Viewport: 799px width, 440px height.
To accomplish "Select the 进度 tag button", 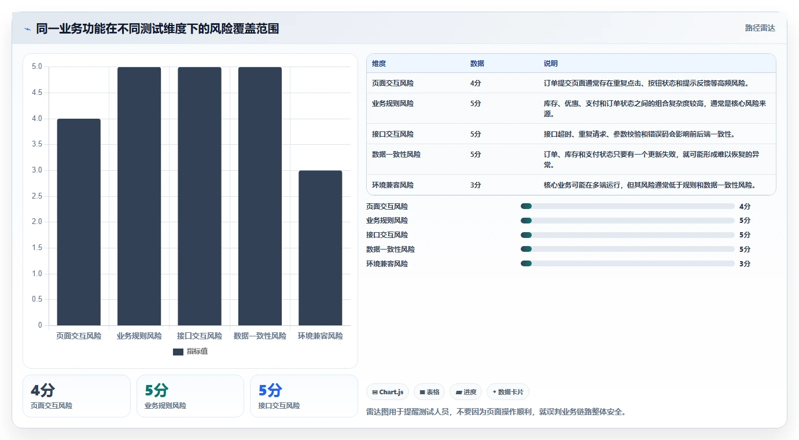I will pyautogui.click(x=466, y=392).
